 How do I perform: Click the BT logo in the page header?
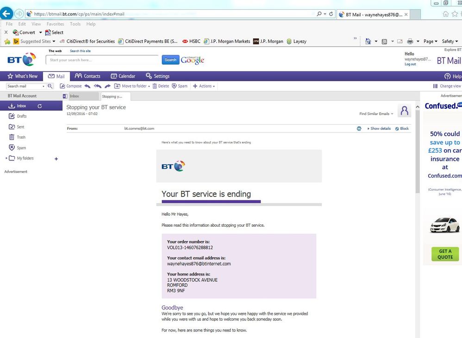[x=22, y=59]
